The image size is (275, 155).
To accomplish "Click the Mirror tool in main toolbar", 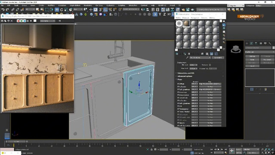I will click(143, 9).
